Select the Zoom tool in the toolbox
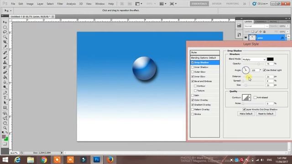 (x=5, y=128)
